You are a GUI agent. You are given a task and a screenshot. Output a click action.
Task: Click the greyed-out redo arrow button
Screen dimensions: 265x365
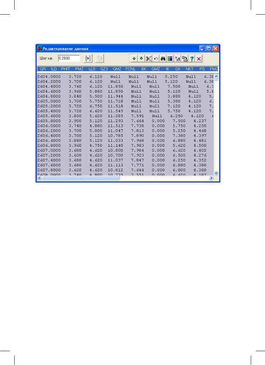point(100,58)
